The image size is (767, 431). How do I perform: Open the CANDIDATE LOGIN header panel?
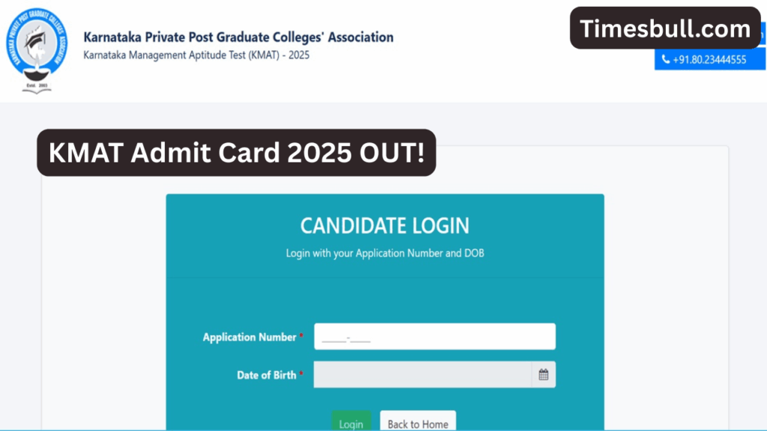pos(384,225)
